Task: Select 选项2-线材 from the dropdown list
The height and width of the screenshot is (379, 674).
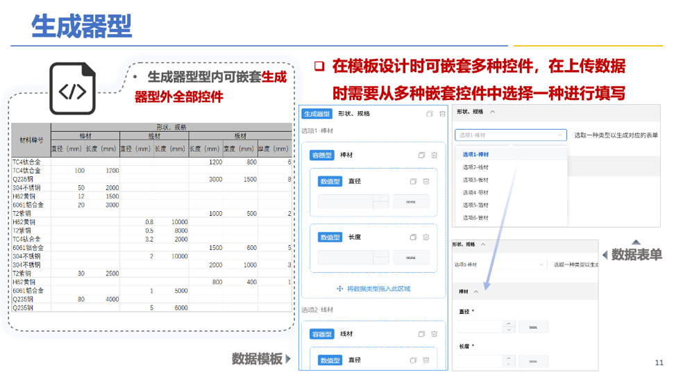Action: pyautogui.click(x=475, y=167)
